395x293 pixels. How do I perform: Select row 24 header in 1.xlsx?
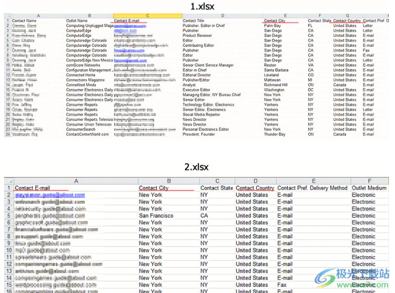coord(8,134)
